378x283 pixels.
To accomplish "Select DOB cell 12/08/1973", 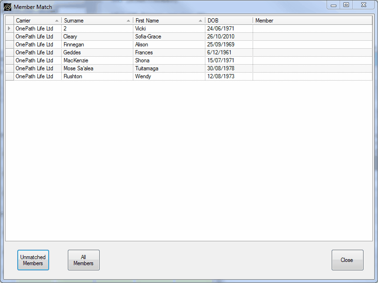I will pos(229,76).
